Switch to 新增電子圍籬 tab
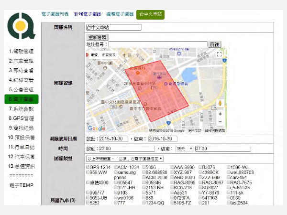Viewport: 287px width, 215px height. pyautogui.click(x=88, y=14)
